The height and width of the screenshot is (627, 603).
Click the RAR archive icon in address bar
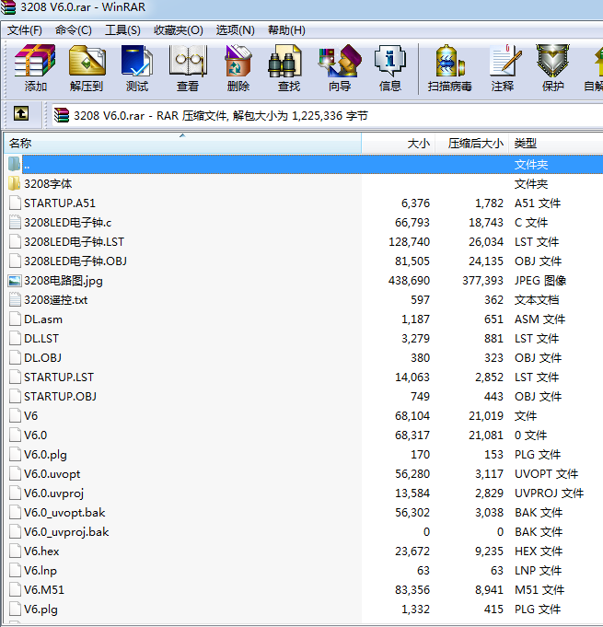point(61,115)
